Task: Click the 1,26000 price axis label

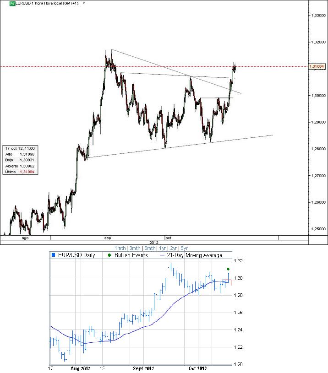Action: [x=318, y=202]
